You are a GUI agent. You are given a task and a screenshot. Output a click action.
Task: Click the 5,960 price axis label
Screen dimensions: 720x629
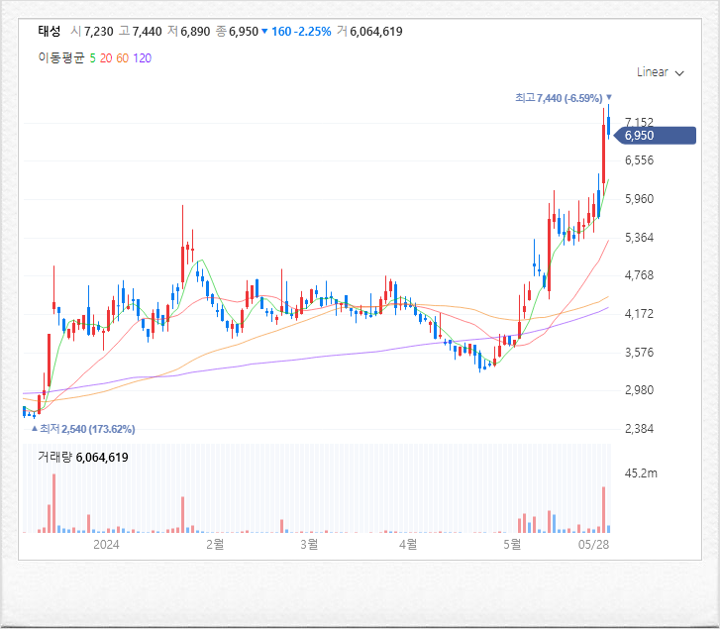639,199
